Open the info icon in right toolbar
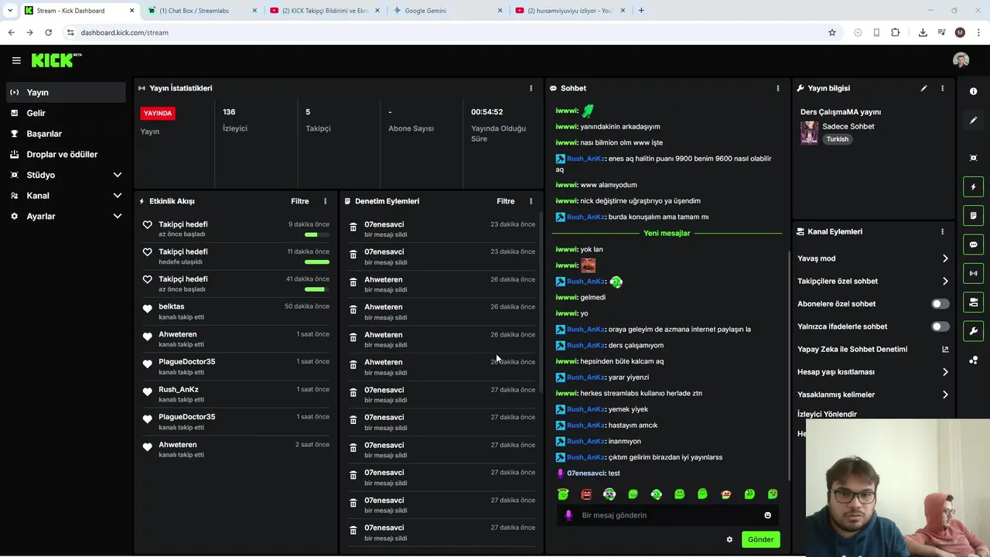The height and width of the screenshot is (557, 990). tap(973, 91)
